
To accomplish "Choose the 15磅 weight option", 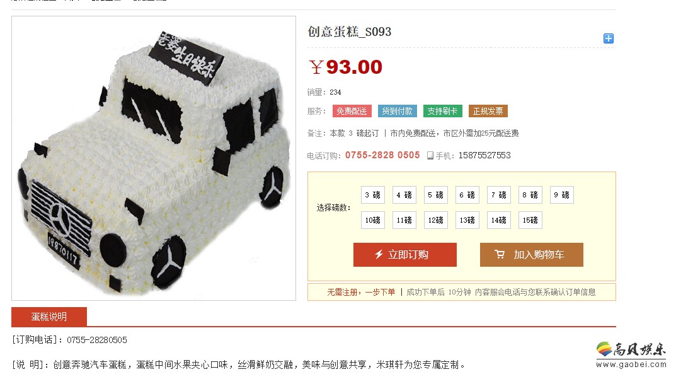I will pos(530,220).
